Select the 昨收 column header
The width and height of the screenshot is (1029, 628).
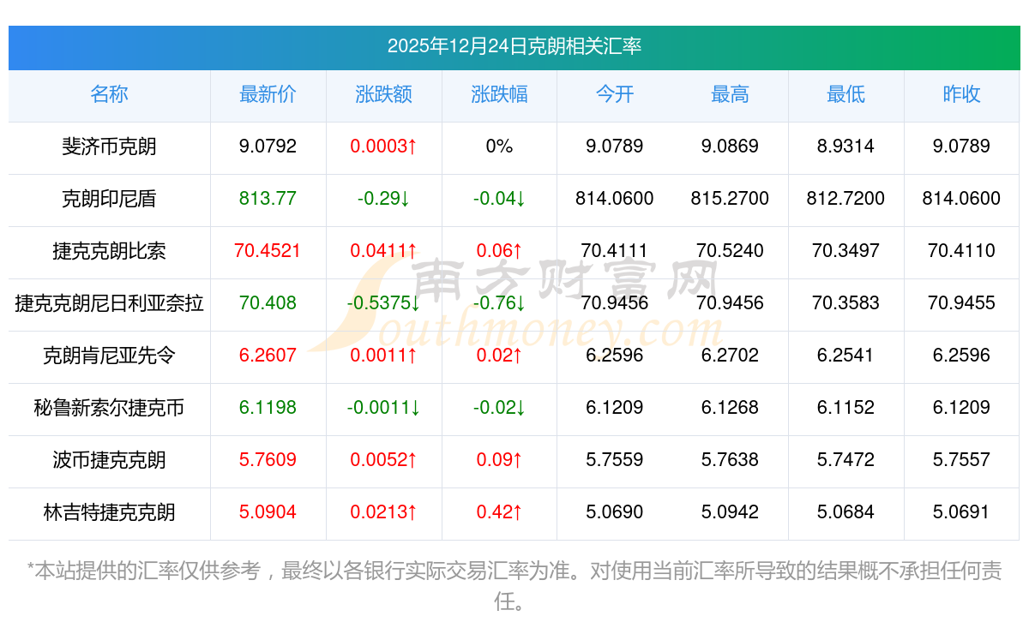click(x=961, y=94)
